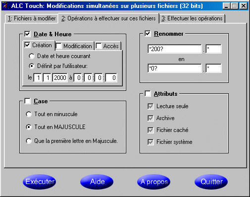This screenshot has width=250, height=197.
Task: Enable the Accès checkbox
Action: click(99, 46)
